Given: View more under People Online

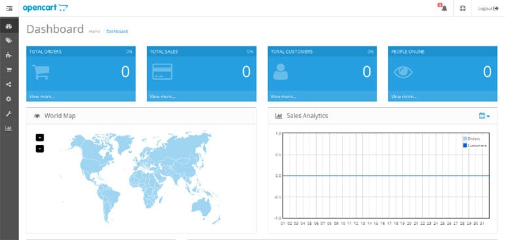Looking at the screenshot, I should click(403, 96).
